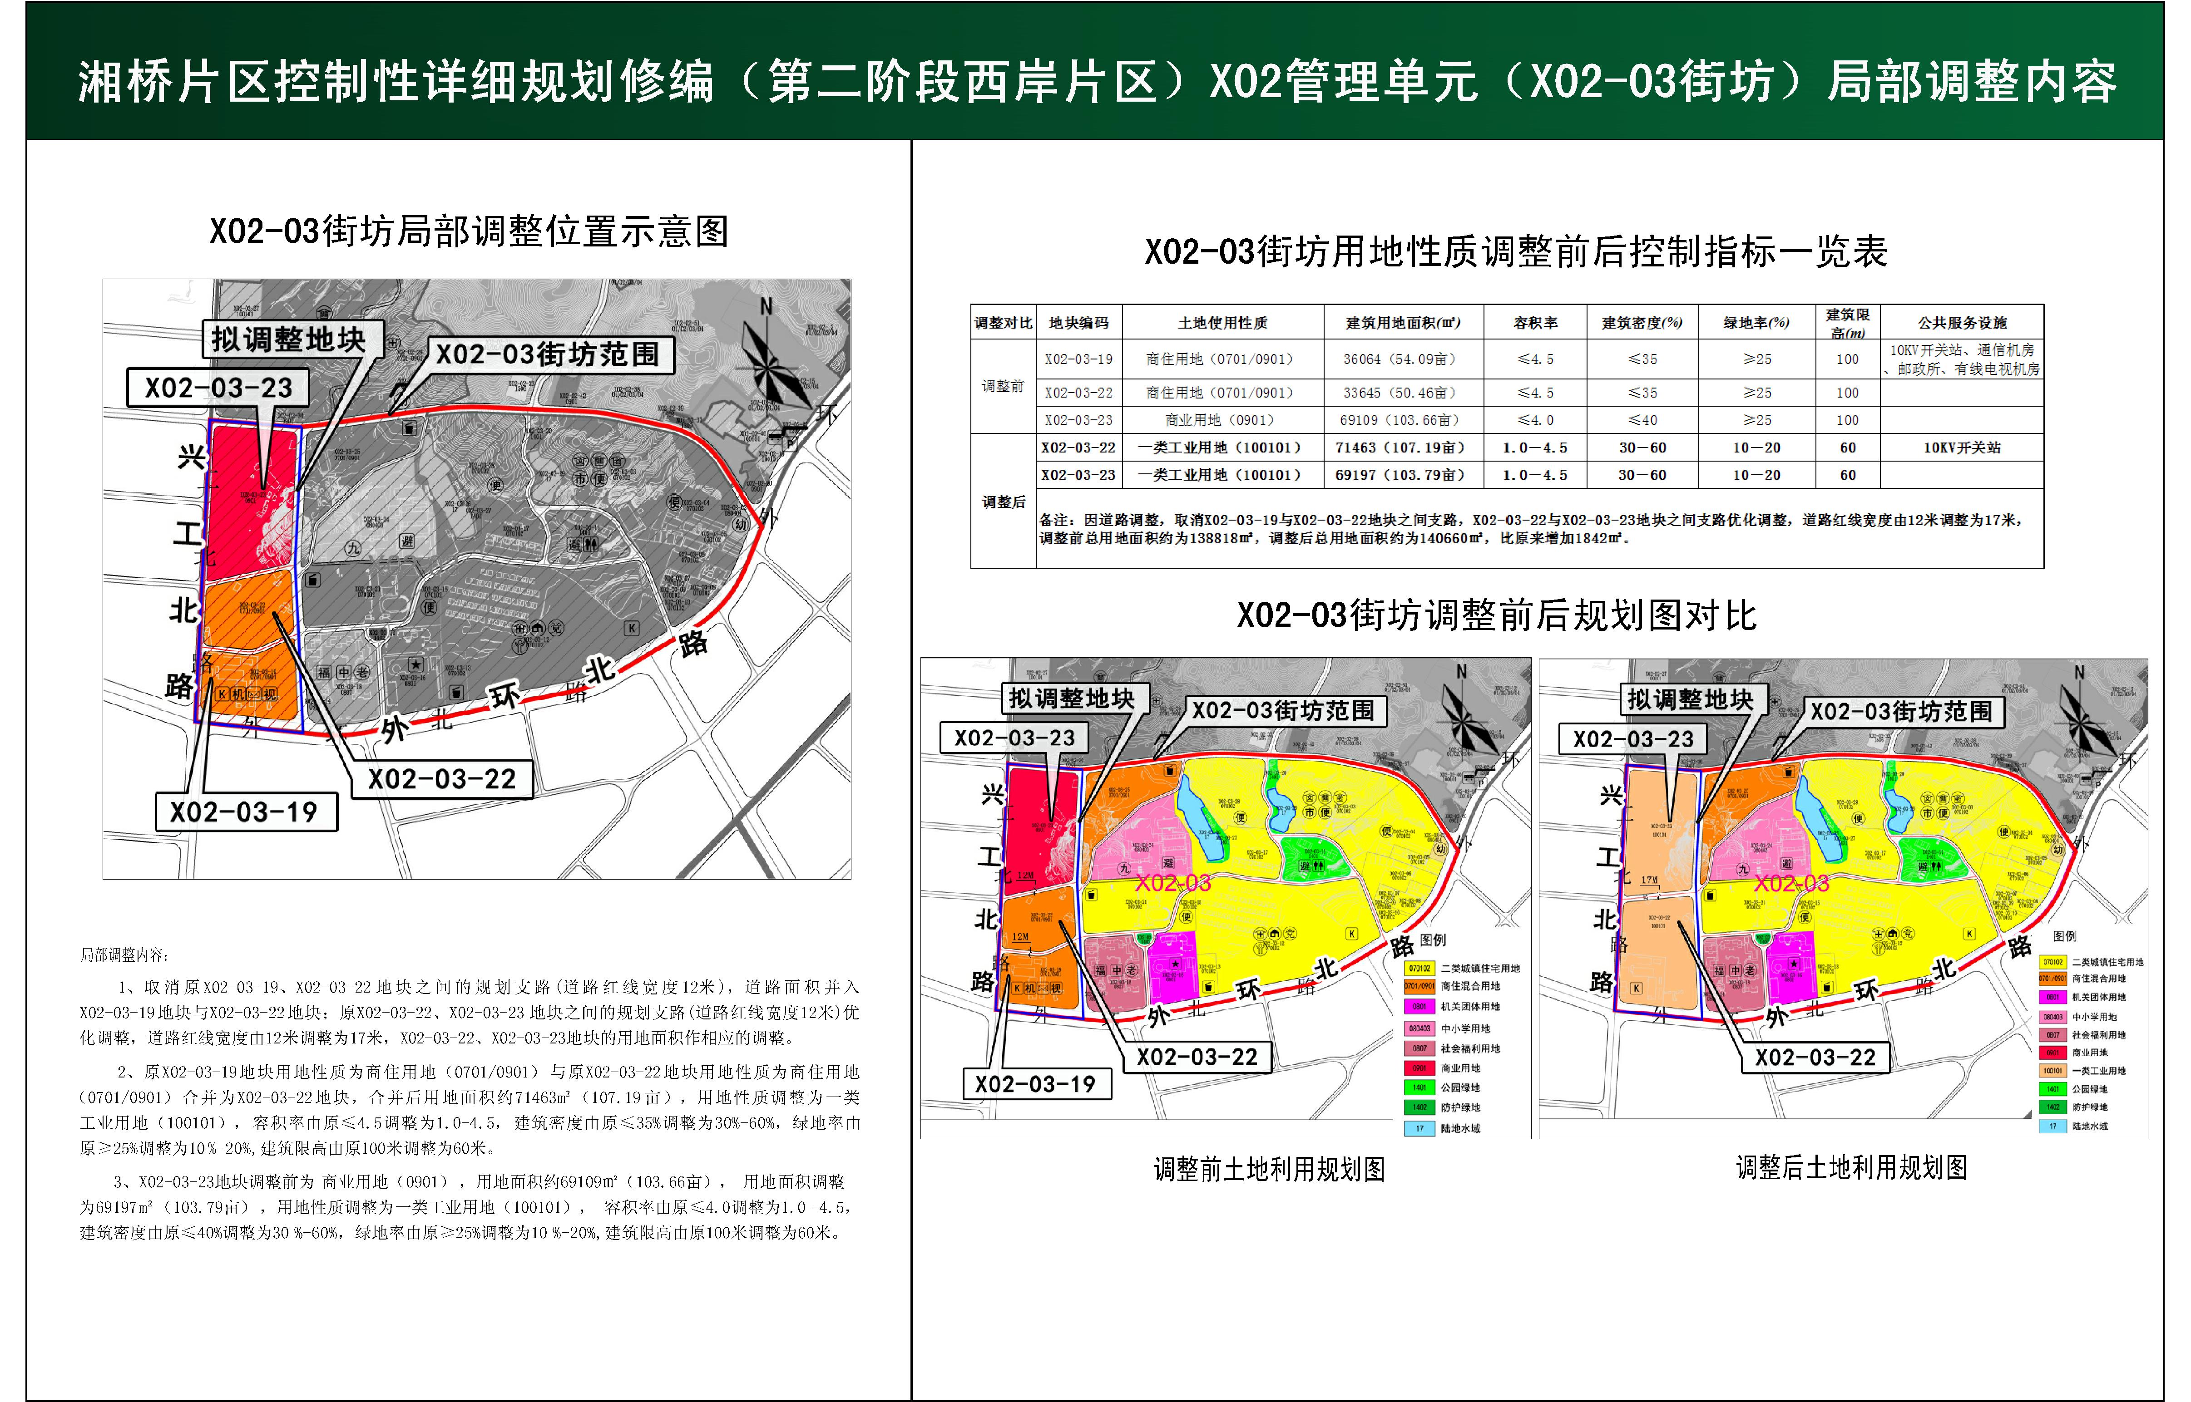Click the 容积率 table header cell
Viewport: 2191px width, 1402px height.
coord(1534,323)
